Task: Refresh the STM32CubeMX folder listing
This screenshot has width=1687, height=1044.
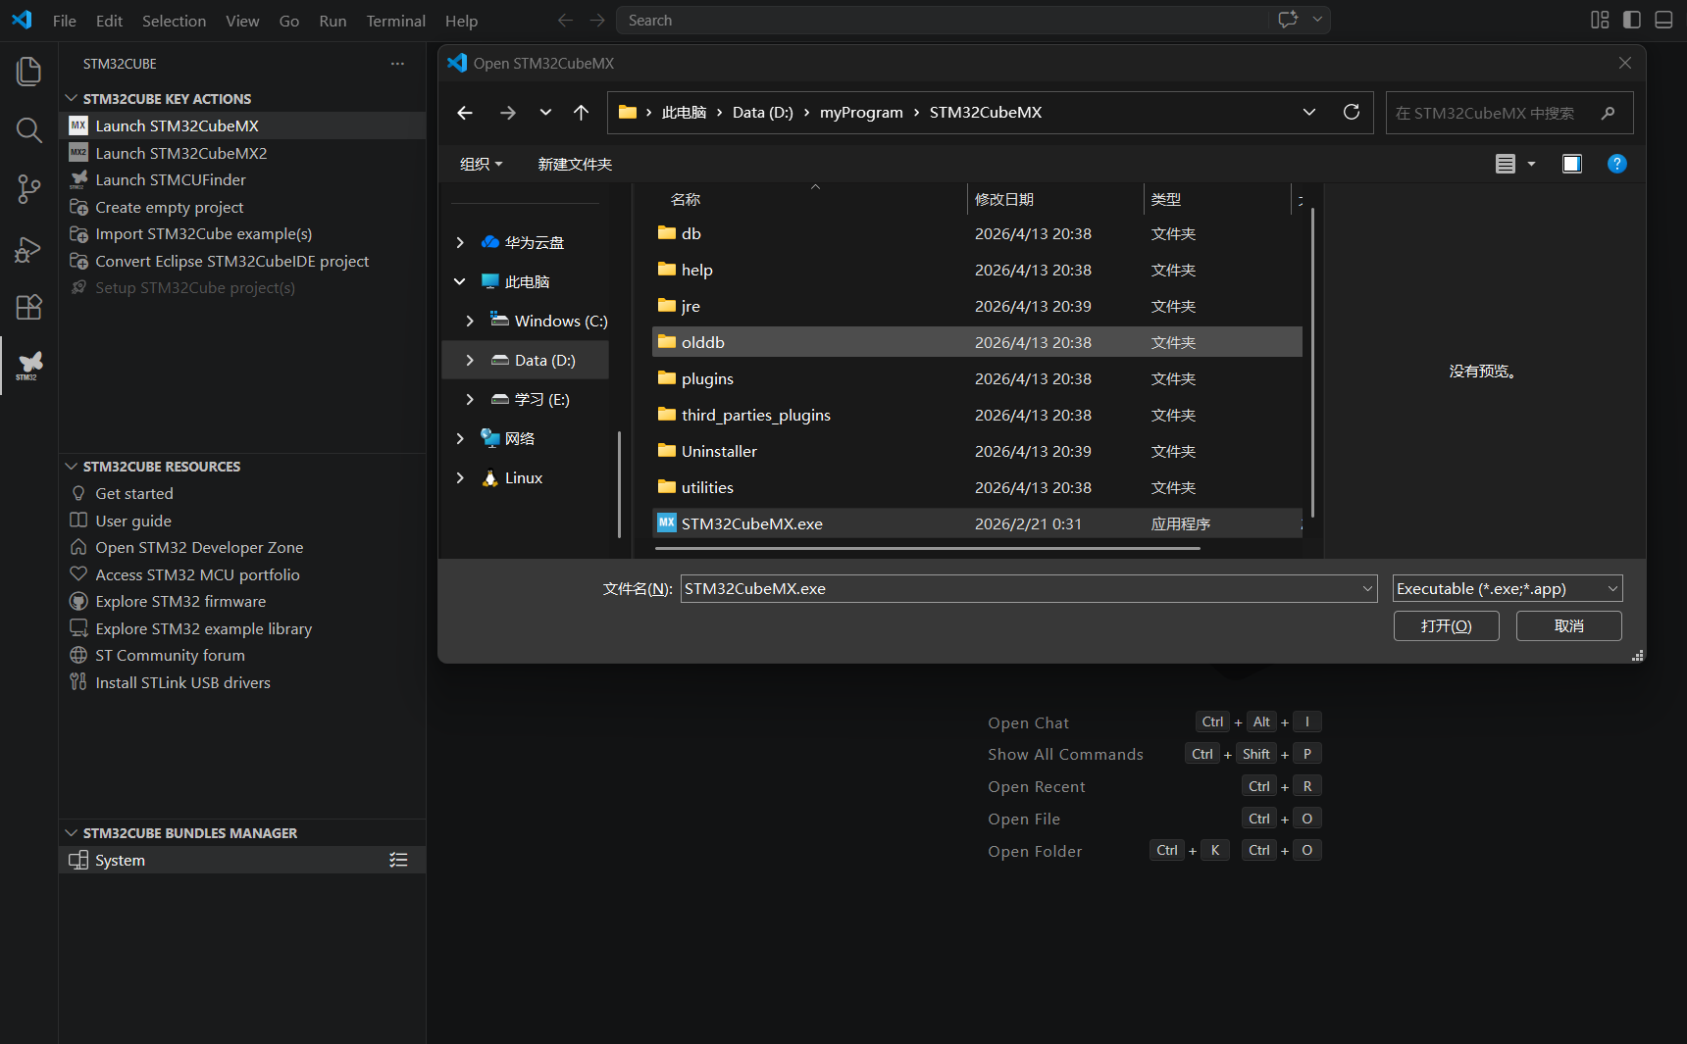Action: pos(1351,112)
